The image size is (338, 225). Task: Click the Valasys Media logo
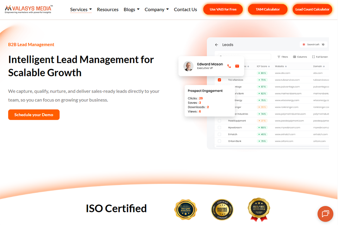point(29,9)
